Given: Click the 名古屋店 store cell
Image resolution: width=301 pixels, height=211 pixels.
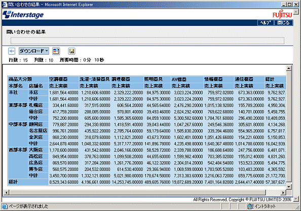Looking at the screenshot, I should (38, 131).
